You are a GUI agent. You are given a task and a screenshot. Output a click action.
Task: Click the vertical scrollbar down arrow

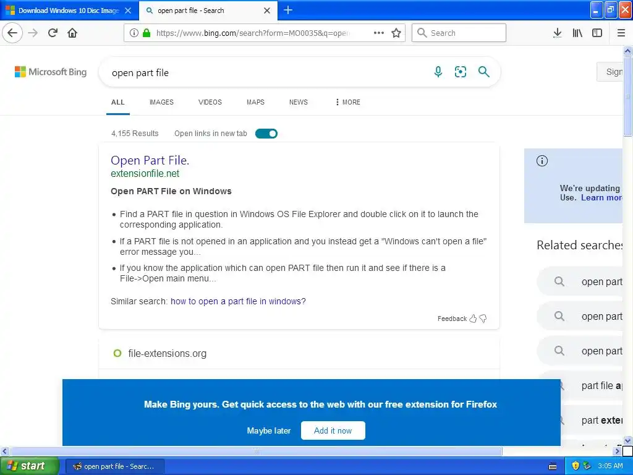pyautogui.click(x=627, y=440)
